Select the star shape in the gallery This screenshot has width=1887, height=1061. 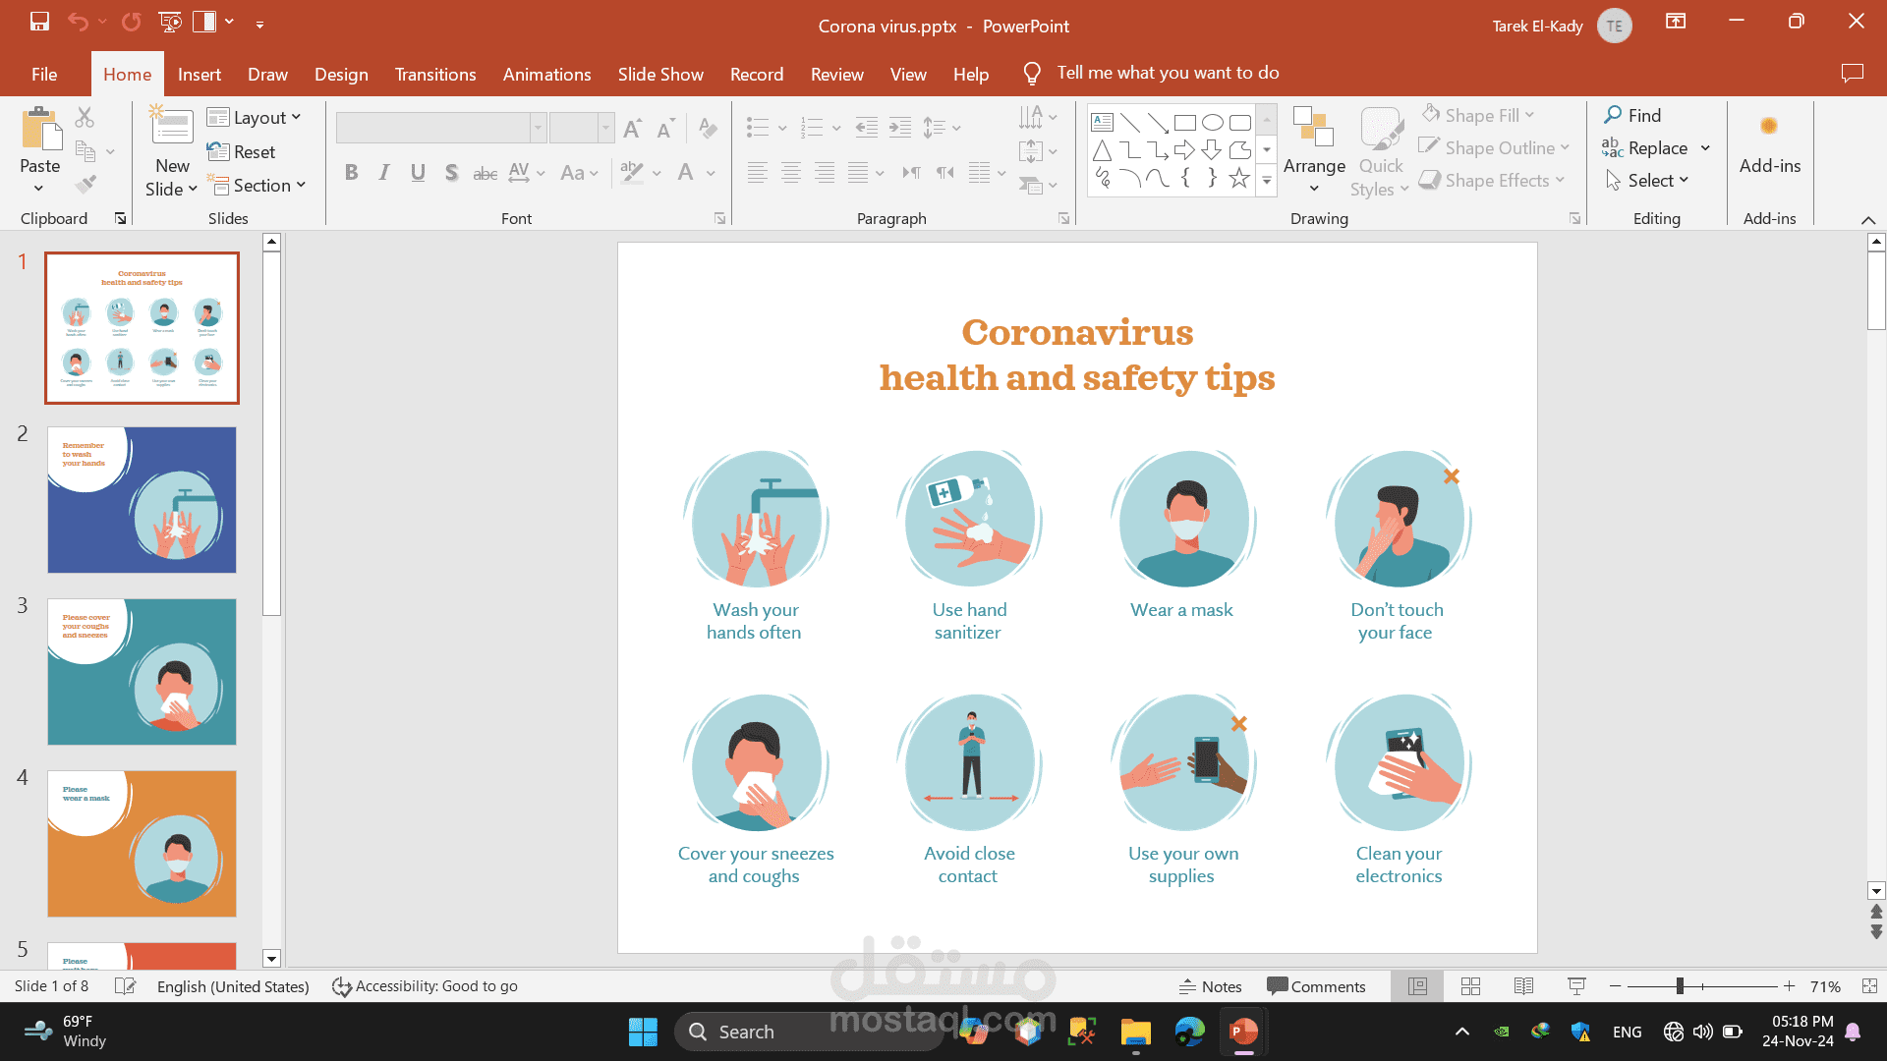point(1239,178)
